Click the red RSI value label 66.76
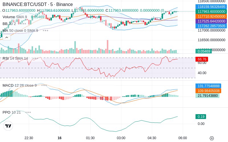The height and width of the screenshot is (142, 228). [202, 59]
